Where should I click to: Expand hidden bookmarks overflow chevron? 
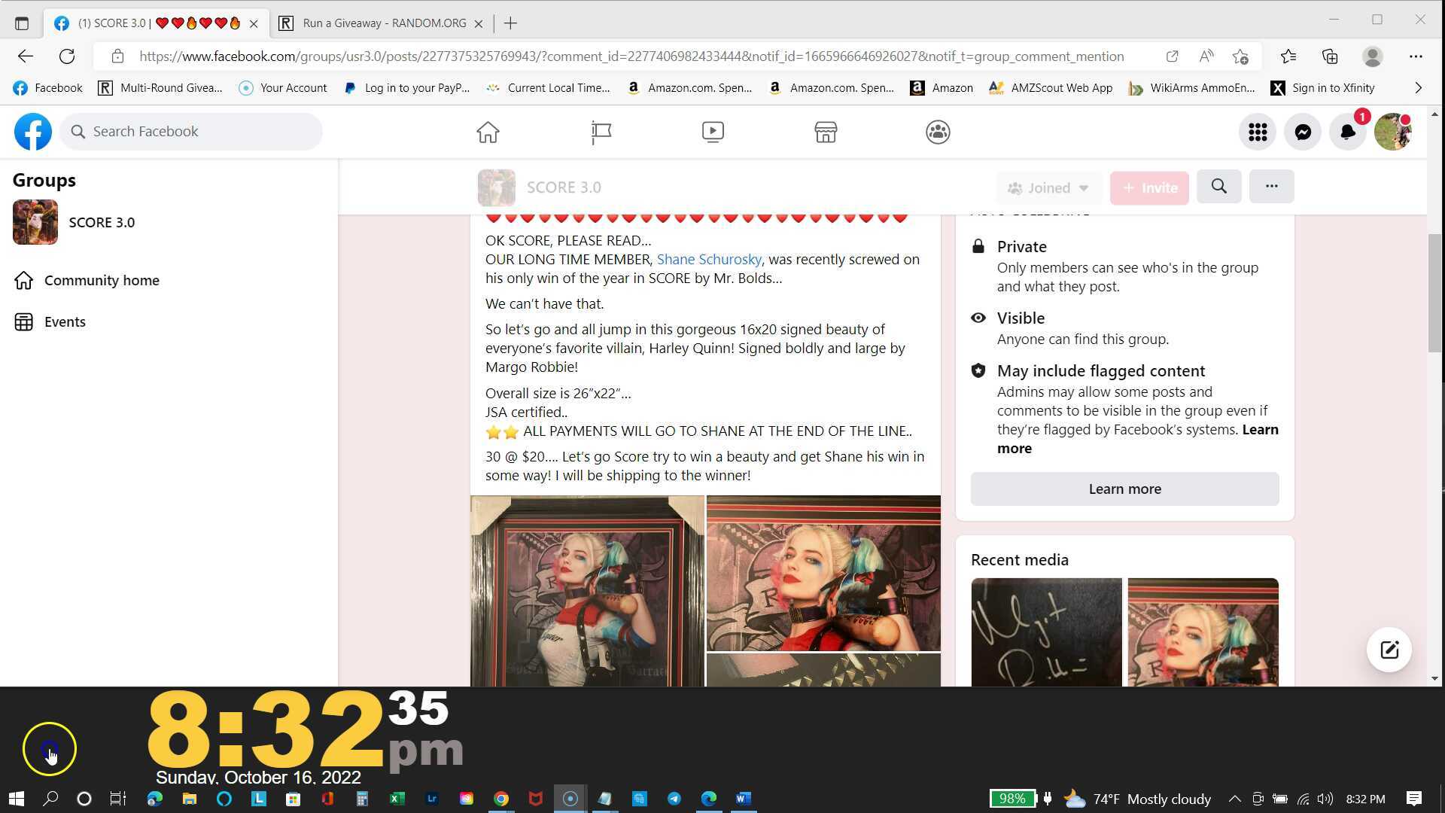pos(1419,88)
